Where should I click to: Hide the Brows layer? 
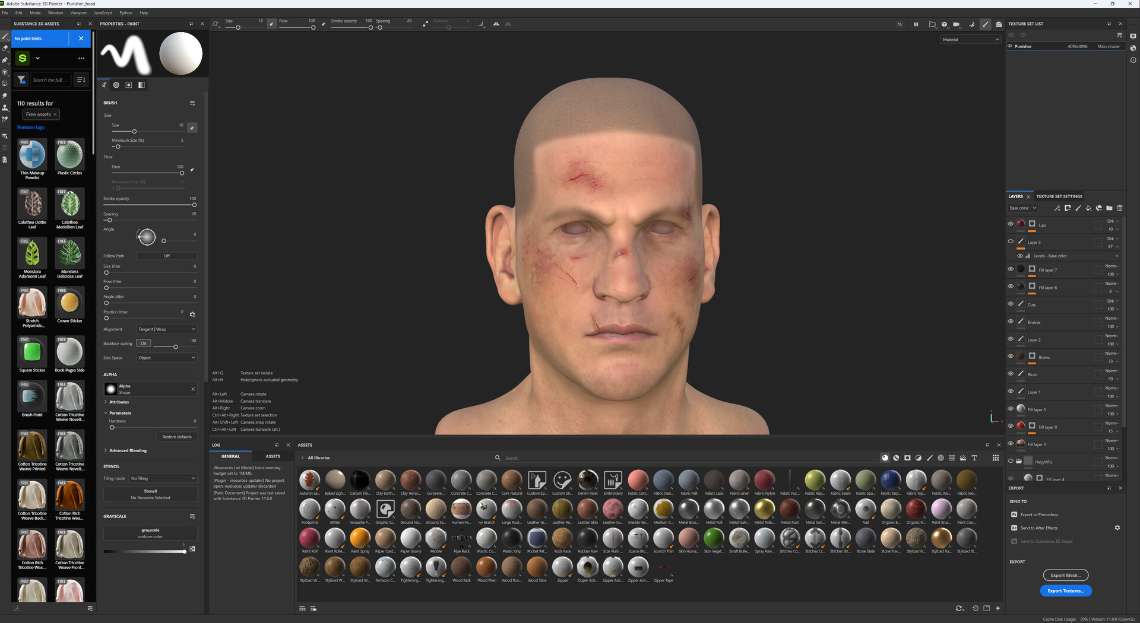coord(1011,356)
